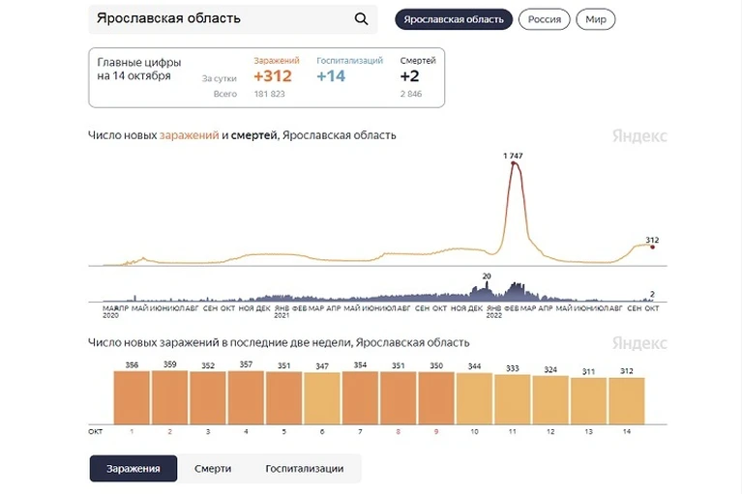Click the 312 endpoint dot on infections line
Screen dimensions: 742x494
tap(653, 247)
